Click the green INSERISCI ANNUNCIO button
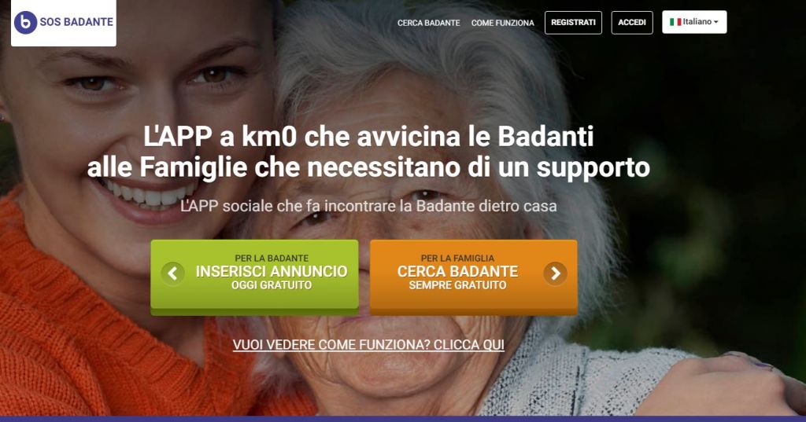 click(254, 276)
